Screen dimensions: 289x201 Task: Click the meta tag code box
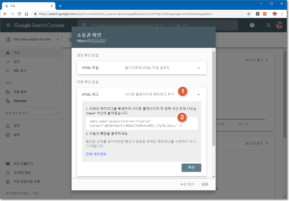(x=142, y=123)
